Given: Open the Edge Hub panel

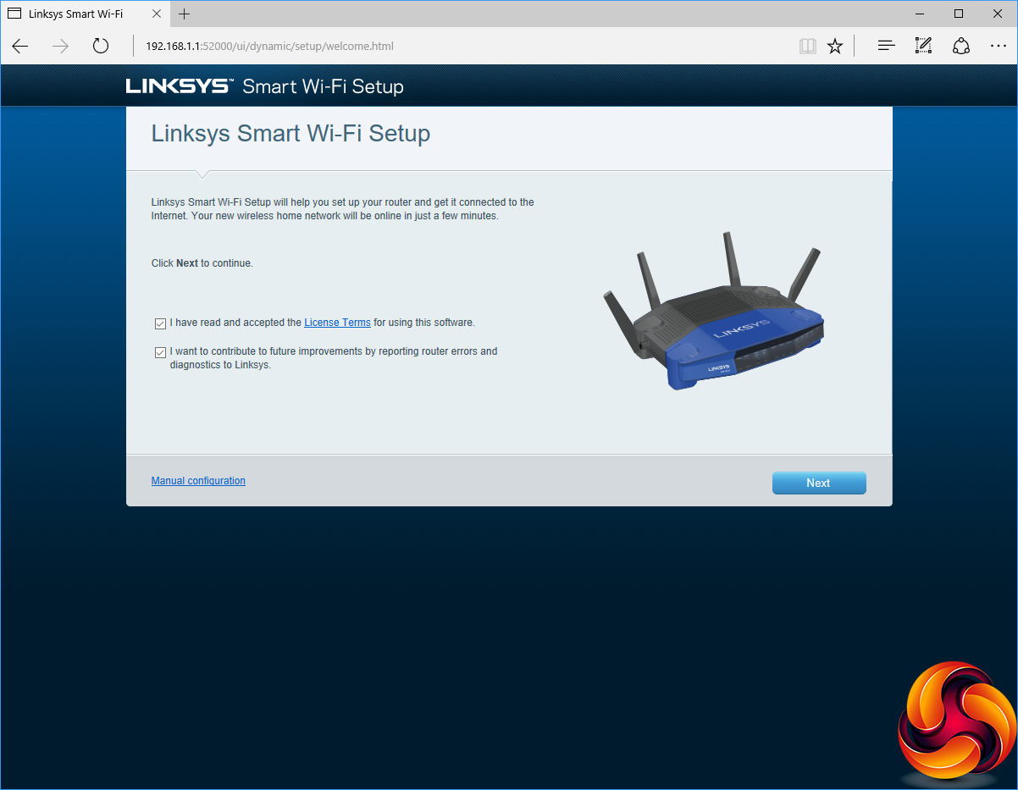Looking at the screenshot, I should click(x=887, y=46).
